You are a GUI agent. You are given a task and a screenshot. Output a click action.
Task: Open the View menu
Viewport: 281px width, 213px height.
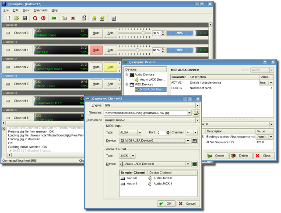(26, 10)
